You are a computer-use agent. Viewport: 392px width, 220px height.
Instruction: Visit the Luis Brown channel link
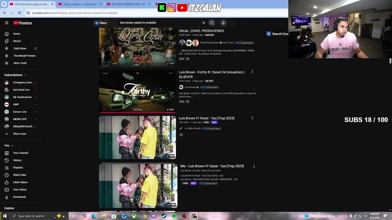pos(190,87)
